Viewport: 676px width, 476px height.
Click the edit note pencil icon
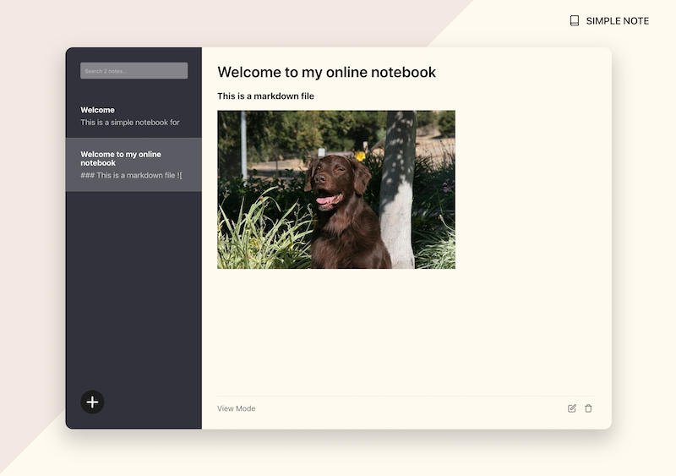click(572, 408)
